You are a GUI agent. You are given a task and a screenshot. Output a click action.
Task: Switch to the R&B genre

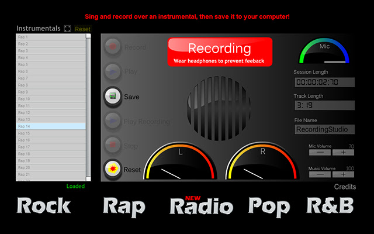point(330,205)
